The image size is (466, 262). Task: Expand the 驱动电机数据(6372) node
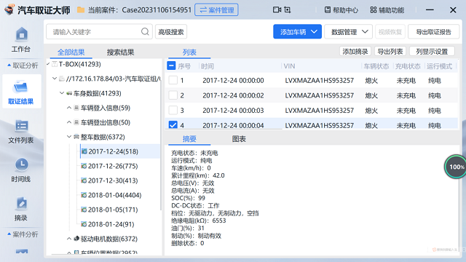coord(69,239)
